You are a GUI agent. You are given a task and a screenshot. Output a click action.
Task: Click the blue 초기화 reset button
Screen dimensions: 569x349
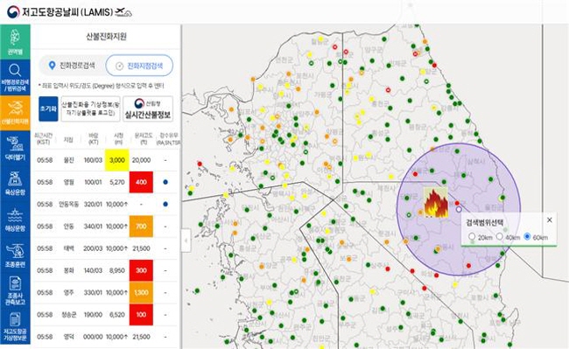(48, 108)
